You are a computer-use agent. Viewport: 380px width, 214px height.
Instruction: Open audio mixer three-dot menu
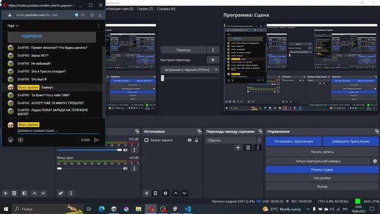click(x=71, y=193)
